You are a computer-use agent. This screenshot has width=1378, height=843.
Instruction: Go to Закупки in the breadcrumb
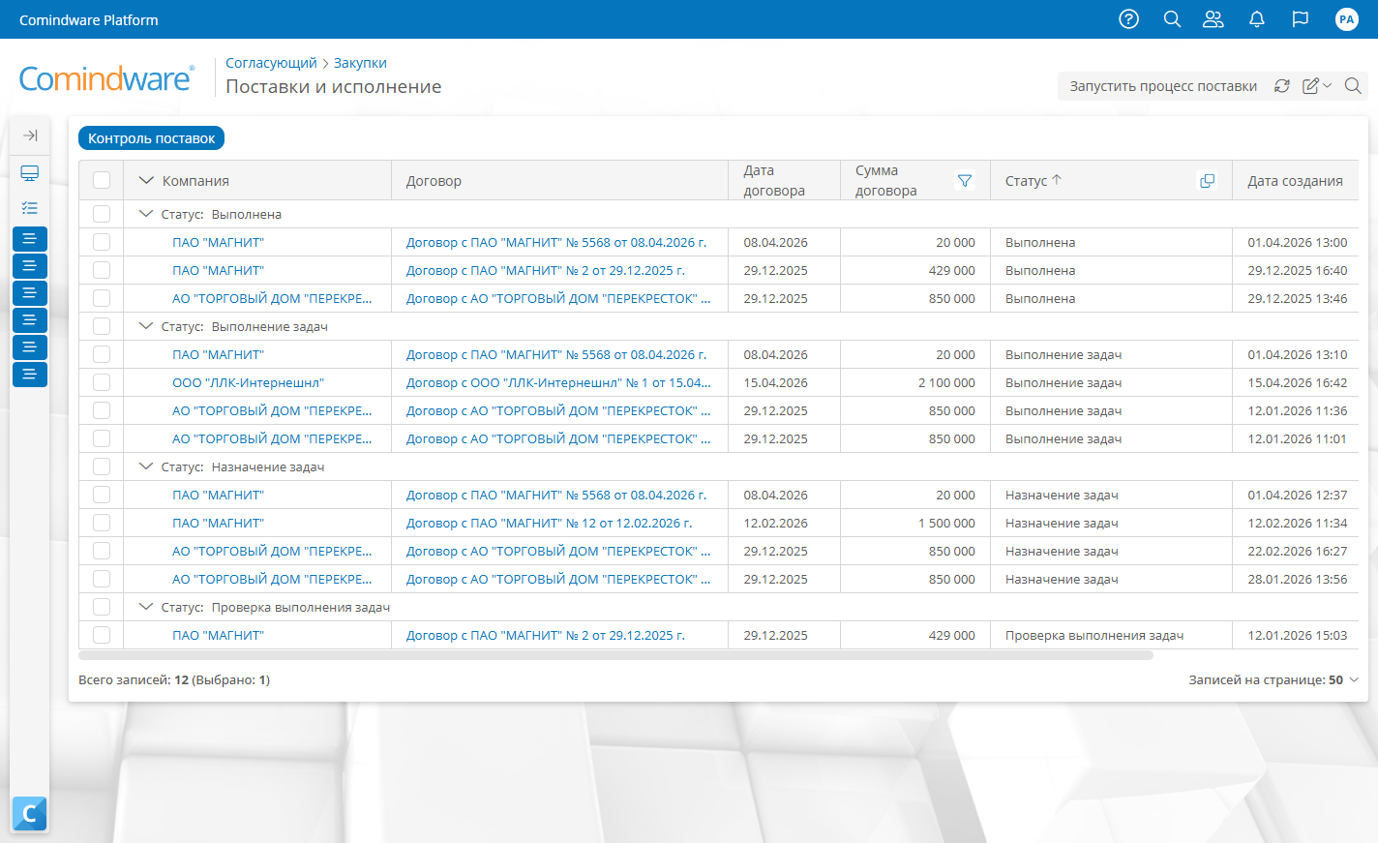360,63
